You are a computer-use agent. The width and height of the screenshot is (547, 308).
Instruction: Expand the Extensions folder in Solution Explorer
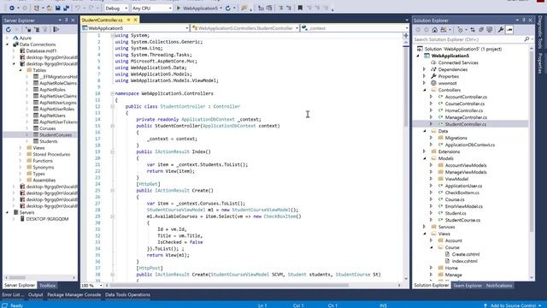point(425,151)
